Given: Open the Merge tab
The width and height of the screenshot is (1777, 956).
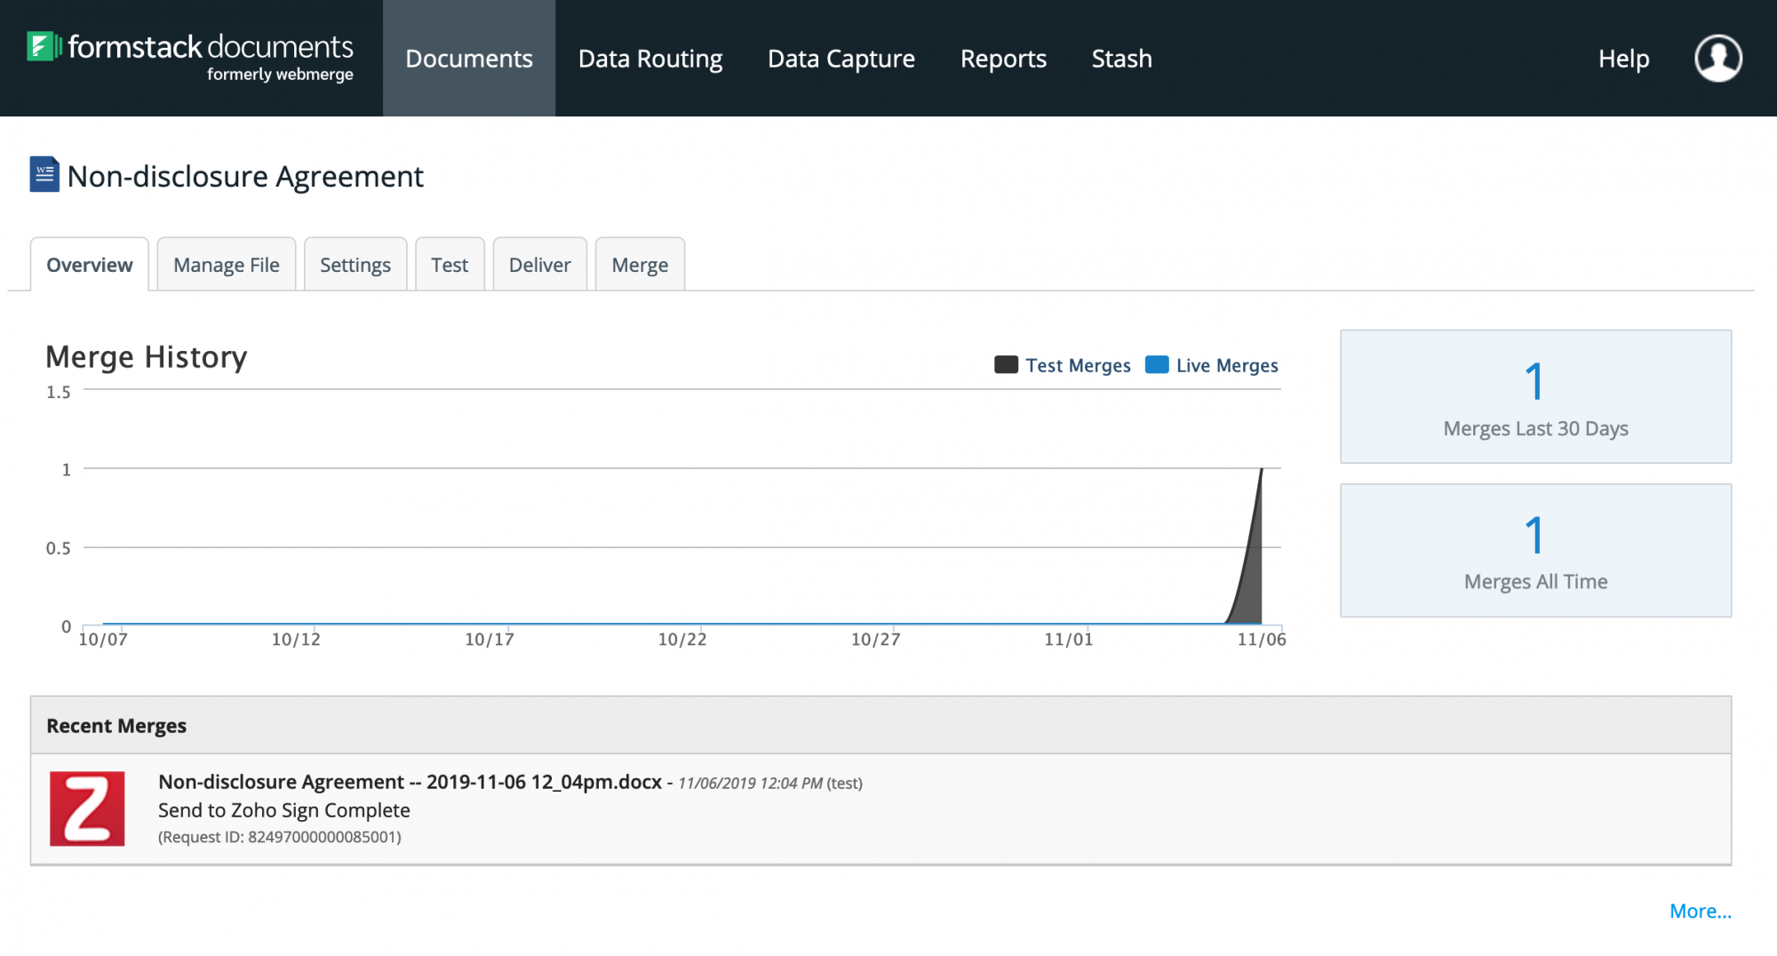Looking at the screenshot, I should coord(640,265).
